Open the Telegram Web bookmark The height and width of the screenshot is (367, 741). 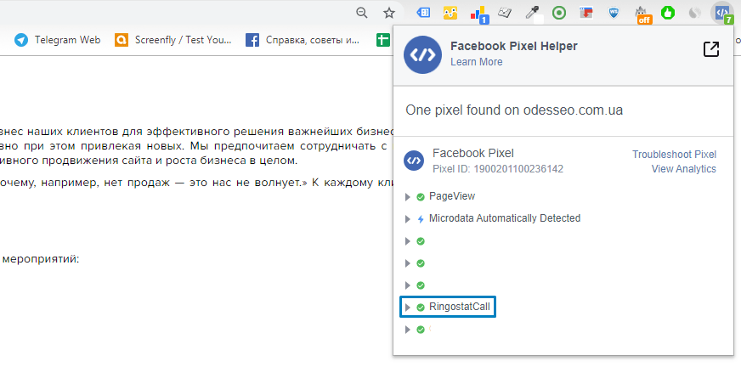point(57,40)
